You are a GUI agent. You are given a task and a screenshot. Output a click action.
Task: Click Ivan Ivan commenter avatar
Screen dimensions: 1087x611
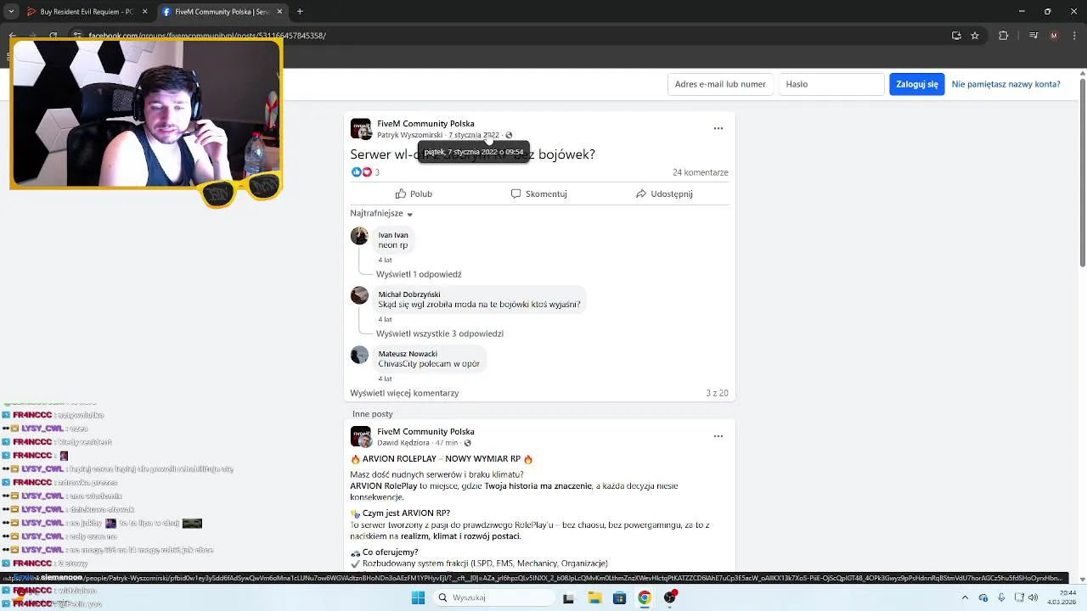pos(359,236)
